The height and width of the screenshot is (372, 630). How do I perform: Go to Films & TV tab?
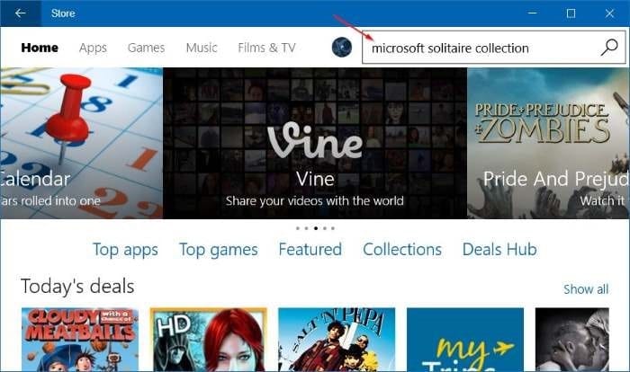[x=266, y=48]
